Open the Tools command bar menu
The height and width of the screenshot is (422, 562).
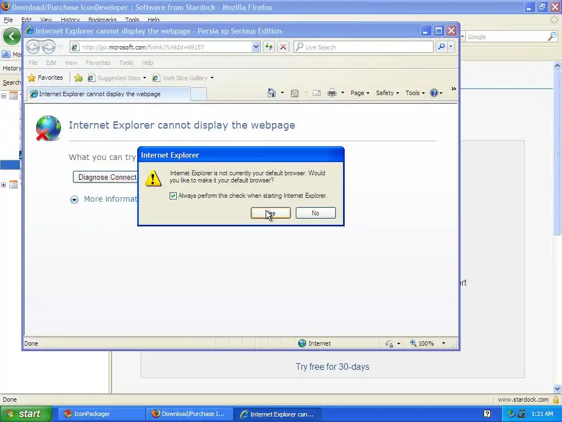pyautogui.click(x=415, y=93)
